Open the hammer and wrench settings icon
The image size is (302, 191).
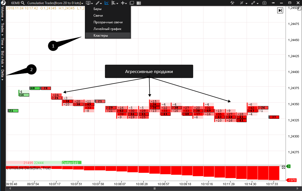click(232, 3)
